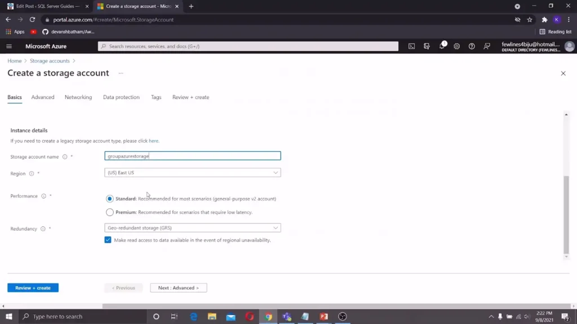Reload the browser page

pyautogui.click(x=32, y=20)
